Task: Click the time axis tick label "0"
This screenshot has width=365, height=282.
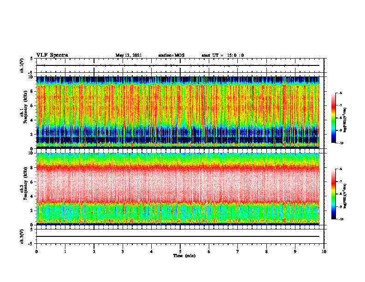Action: coord(36,252)
